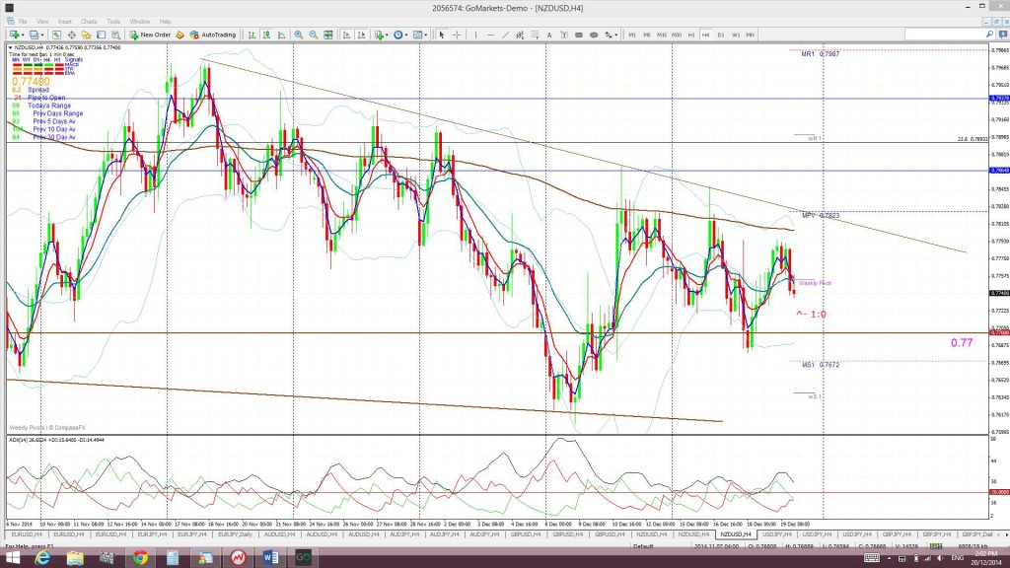Screen dimensions: 1010x568
Task: Open the Windows Start button
Action: 12,558
